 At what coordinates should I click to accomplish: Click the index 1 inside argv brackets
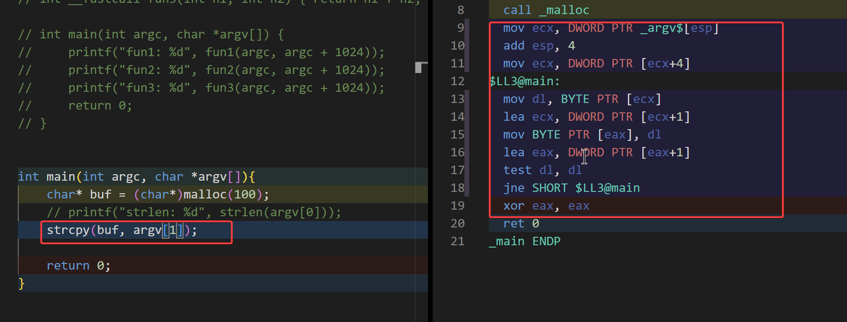point(172,230)
